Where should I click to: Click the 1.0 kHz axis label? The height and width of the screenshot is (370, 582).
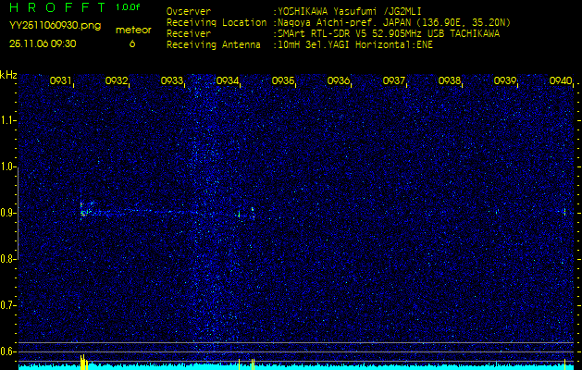coord(7,166)
